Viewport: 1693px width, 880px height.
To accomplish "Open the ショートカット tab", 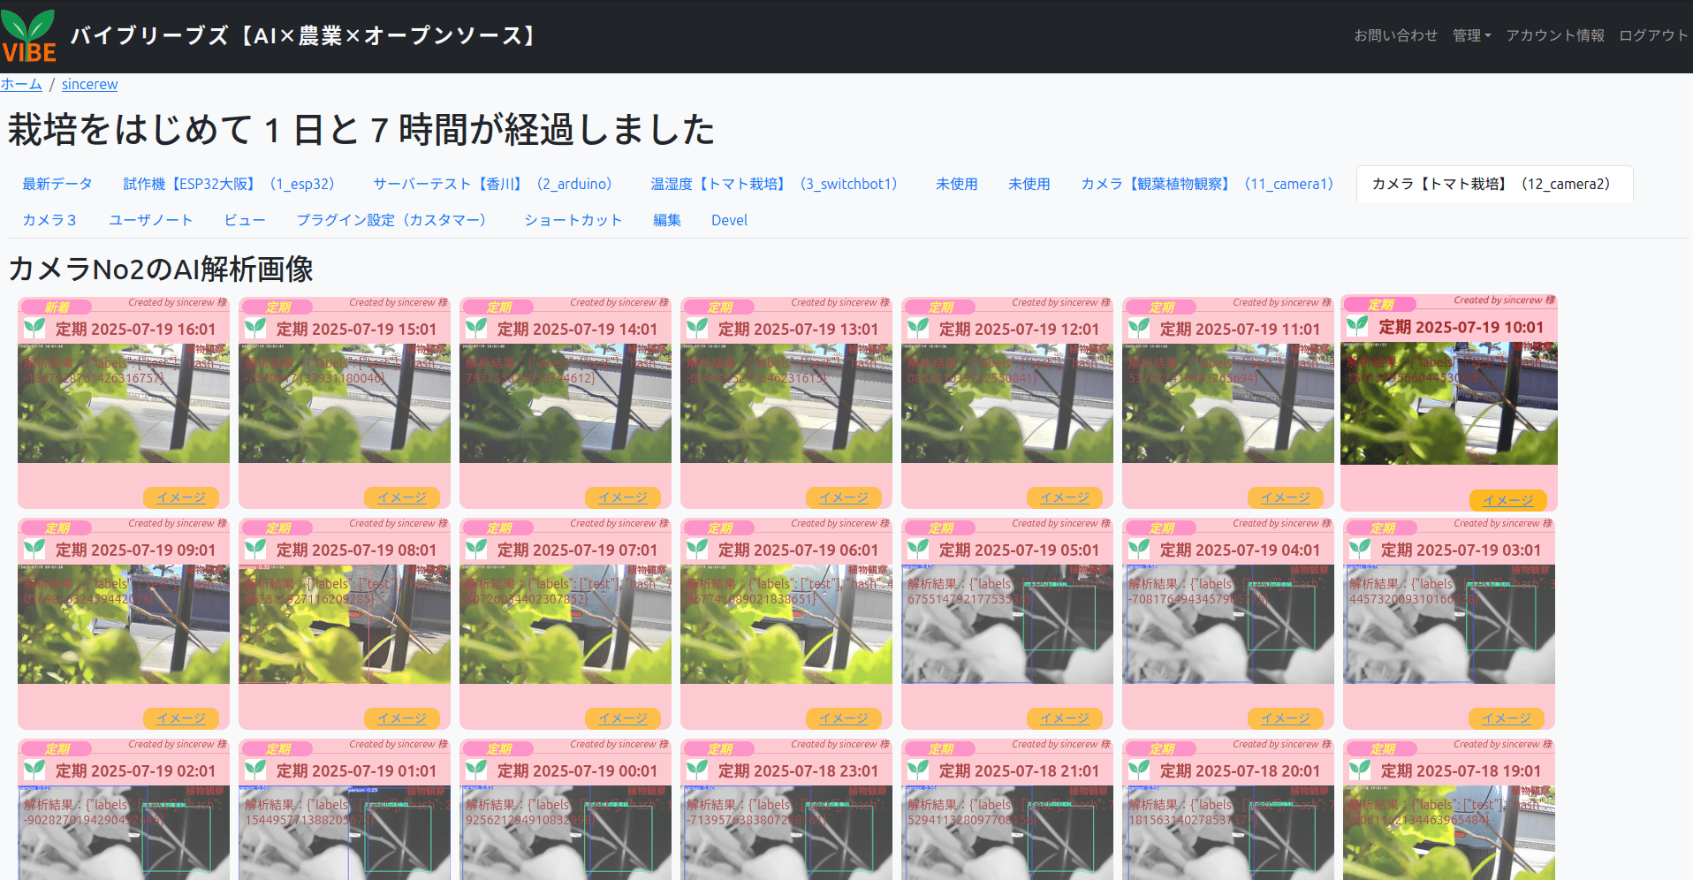I will pos(573,220).
